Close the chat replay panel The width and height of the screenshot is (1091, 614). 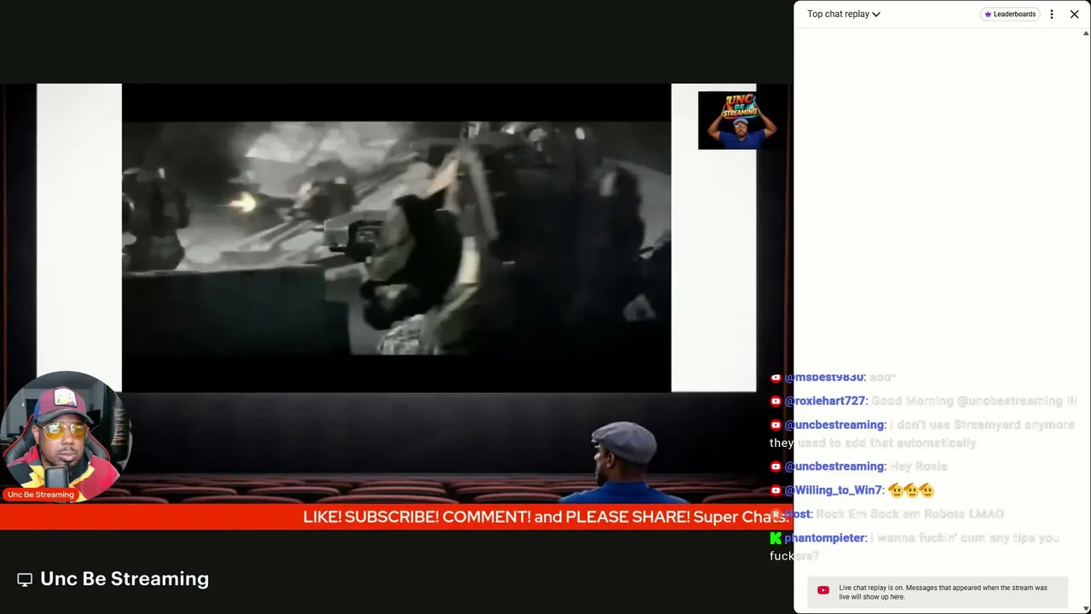(x=1074, y=14)
